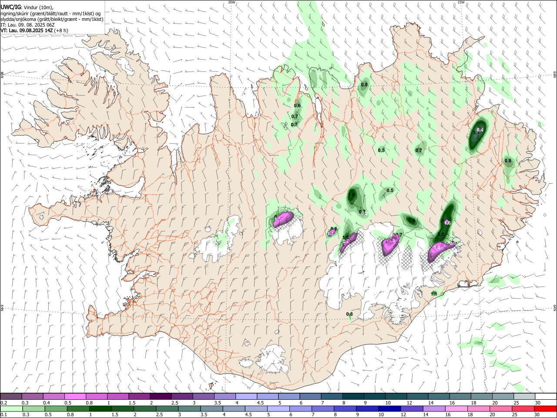Click the 12 label in the bottom legend row

[403, 415]
